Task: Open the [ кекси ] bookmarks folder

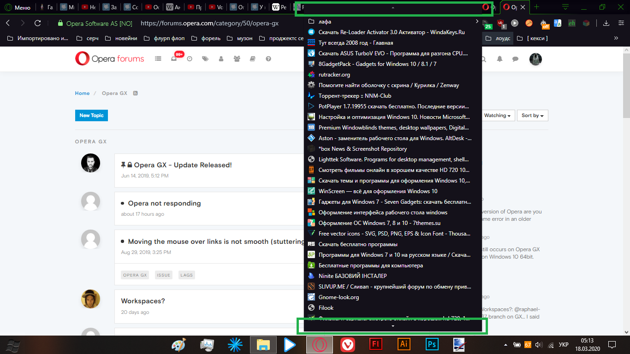Action: point(532,38)
